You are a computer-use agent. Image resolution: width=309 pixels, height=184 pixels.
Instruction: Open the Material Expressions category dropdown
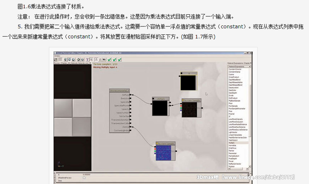239,67
